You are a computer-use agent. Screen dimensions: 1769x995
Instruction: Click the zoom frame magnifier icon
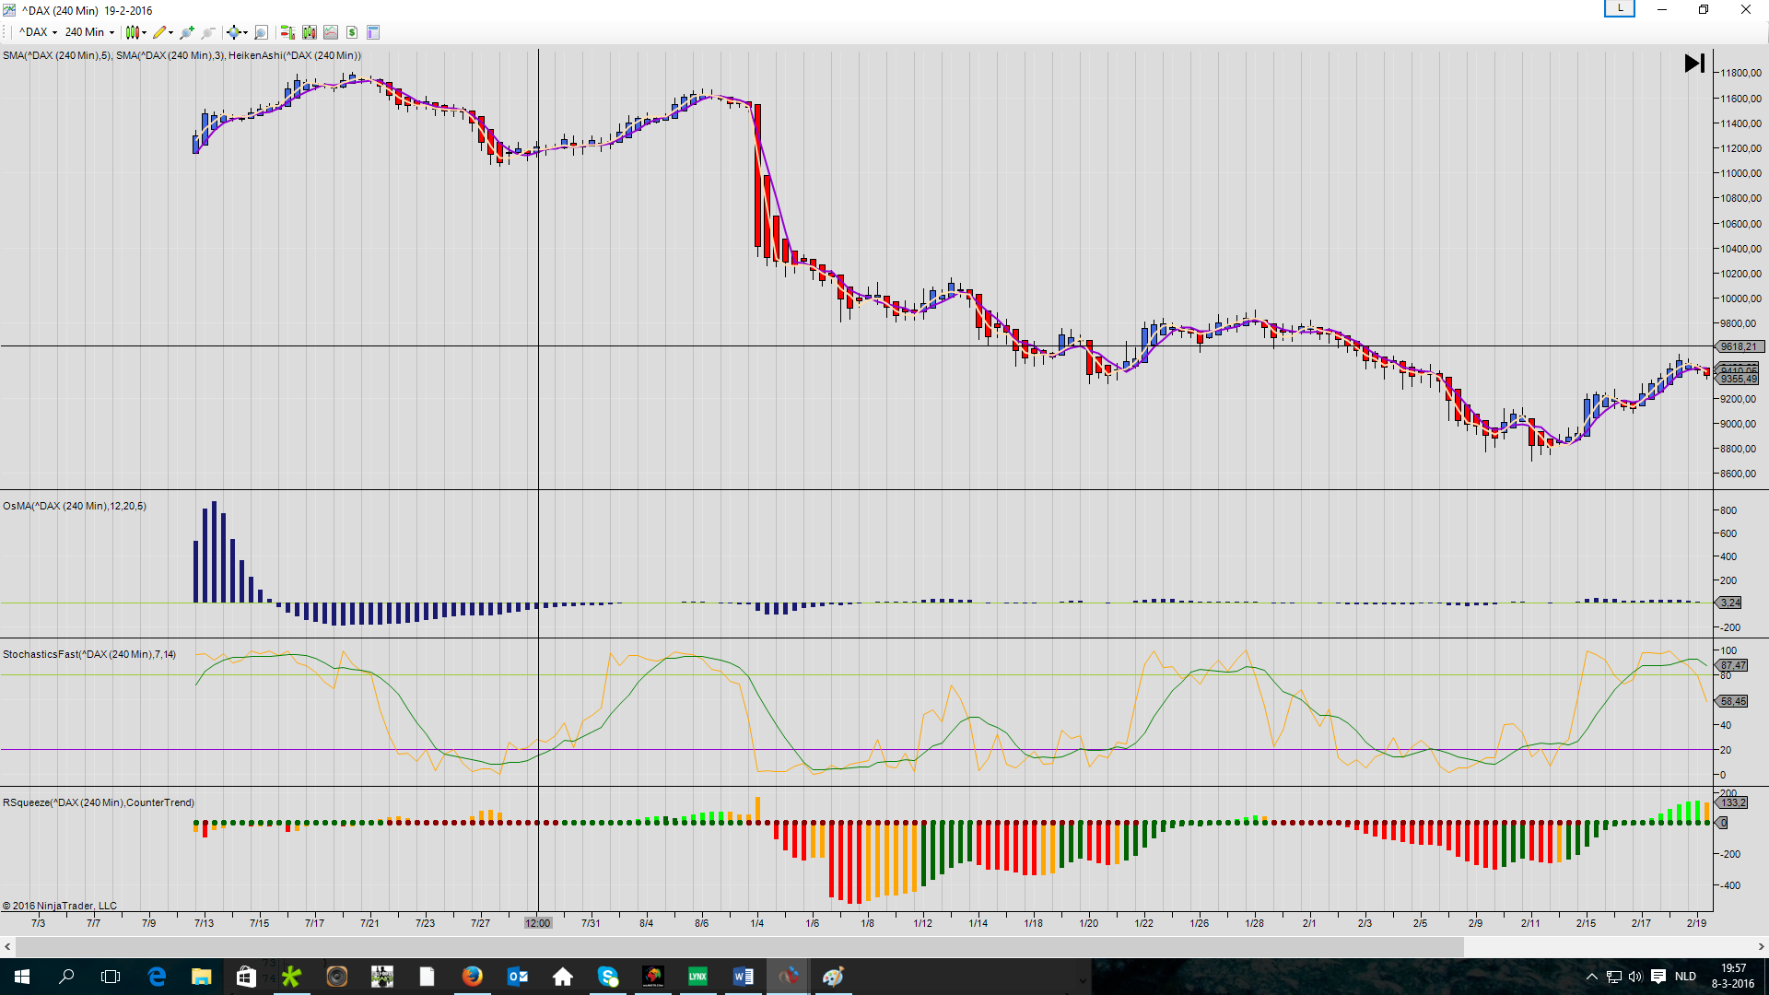click(x=261, y=32)
